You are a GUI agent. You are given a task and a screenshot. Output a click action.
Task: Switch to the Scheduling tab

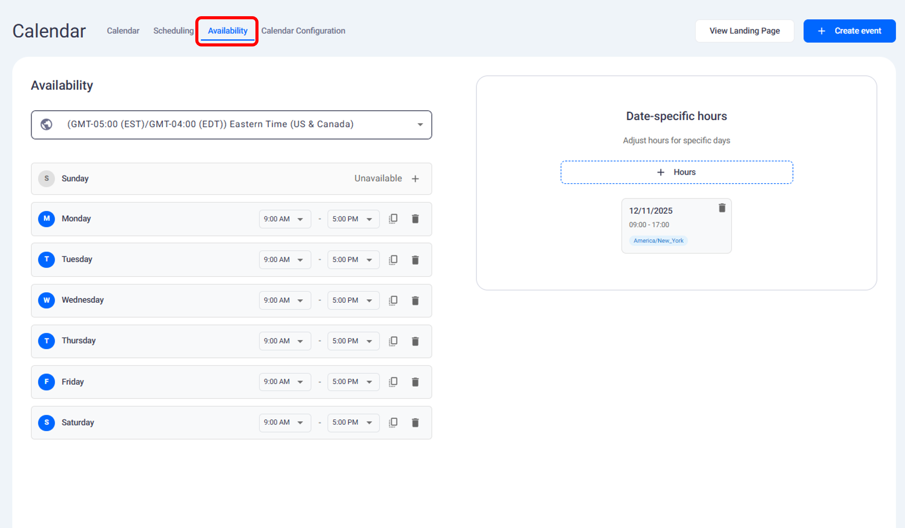(173, 31)
